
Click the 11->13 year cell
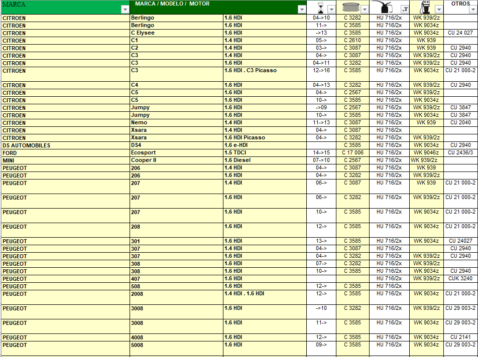coord(321,123)
